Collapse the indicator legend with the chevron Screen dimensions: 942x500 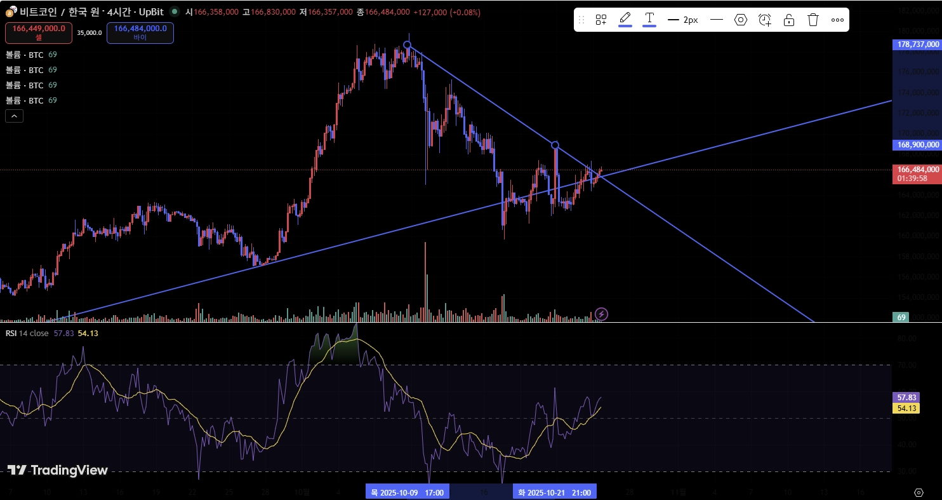pos(14,116)
